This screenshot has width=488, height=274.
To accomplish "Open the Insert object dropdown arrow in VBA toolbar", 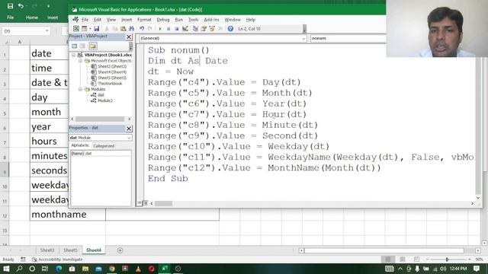I will (x=90, y=29).
